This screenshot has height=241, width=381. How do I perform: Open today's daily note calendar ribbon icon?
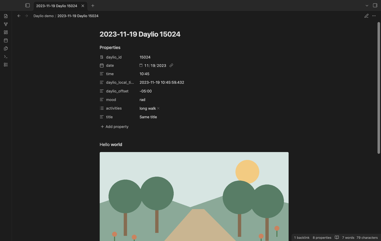point(6,40)
